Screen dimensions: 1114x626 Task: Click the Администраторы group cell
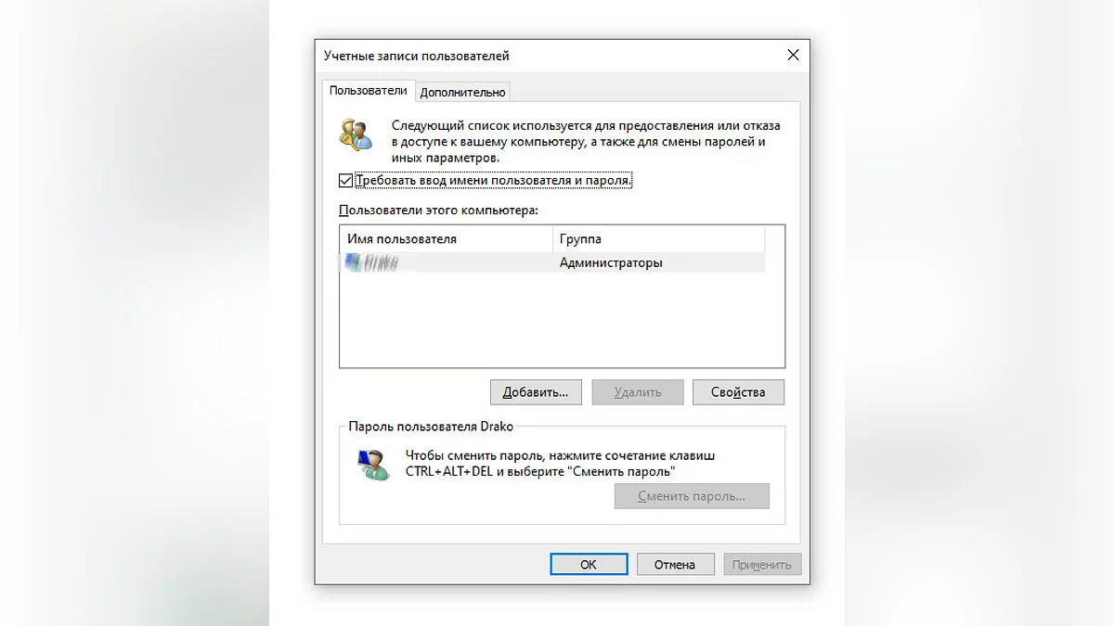point(611,263)
